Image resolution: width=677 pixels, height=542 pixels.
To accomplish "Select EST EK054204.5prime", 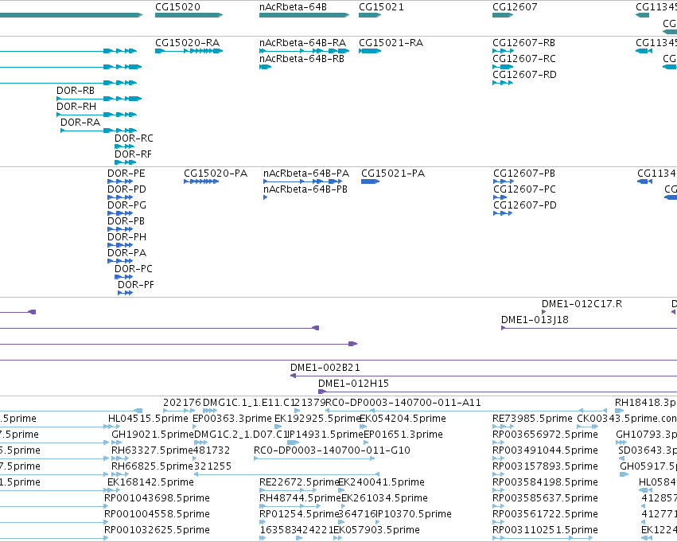I will [403, 419].
